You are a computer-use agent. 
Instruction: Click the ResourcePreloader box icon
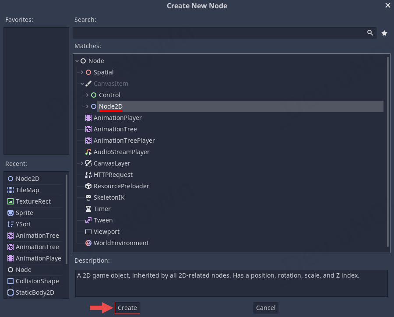point(88,186)
